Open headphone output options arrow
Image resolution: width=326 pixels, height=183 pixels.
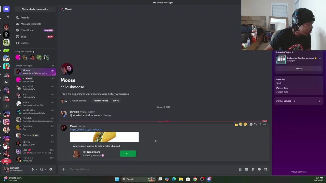pos(46,169)
